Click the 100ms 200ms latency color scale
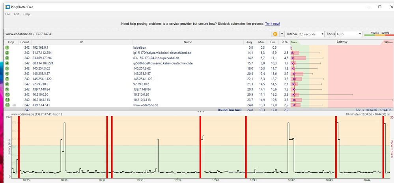 378,34
